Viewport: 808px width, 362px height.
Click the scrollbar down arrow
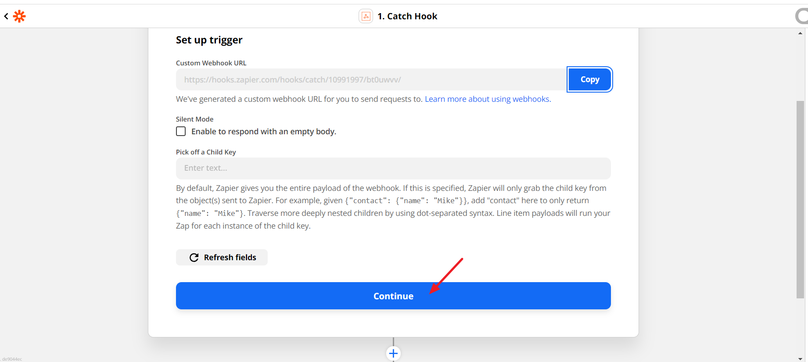pyautogui.click(x=800, y=358)
